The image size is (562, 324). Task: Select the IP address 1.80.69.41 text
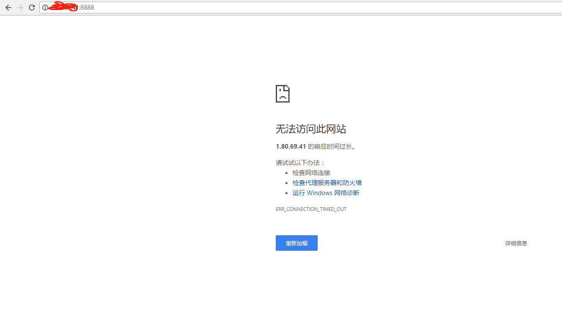click(291, 147)
